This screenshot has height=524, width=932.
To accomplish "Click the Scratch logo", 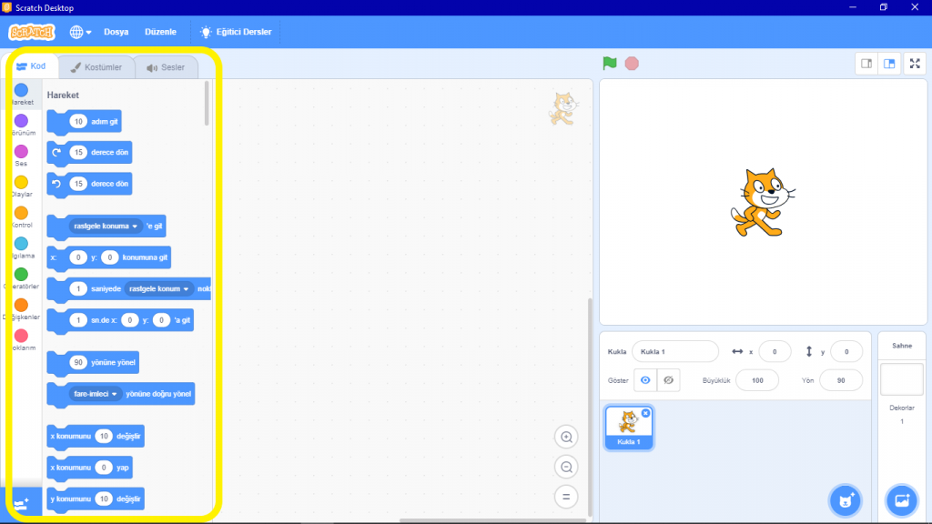I will click(x=32, y=32).
